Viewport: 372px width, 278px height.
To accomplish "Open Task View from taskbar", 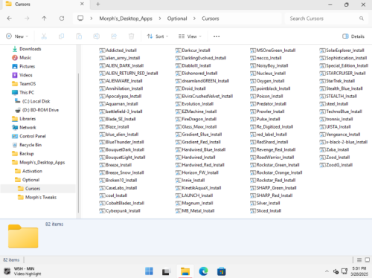I will [x=167, y=271].
